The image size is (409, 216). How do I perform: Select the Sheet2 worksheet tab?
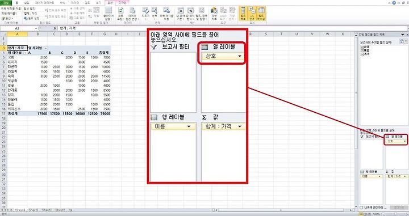[47, 210]
